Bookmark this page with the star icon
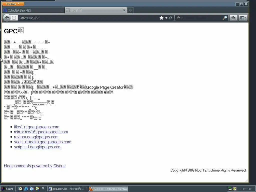256x192 pixels. 161,18
